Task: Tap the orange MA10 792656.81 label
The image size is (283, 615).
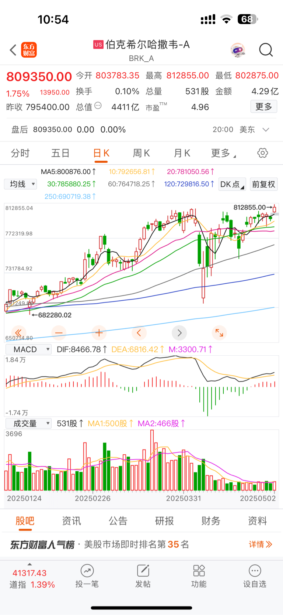Action: point(132,172)
